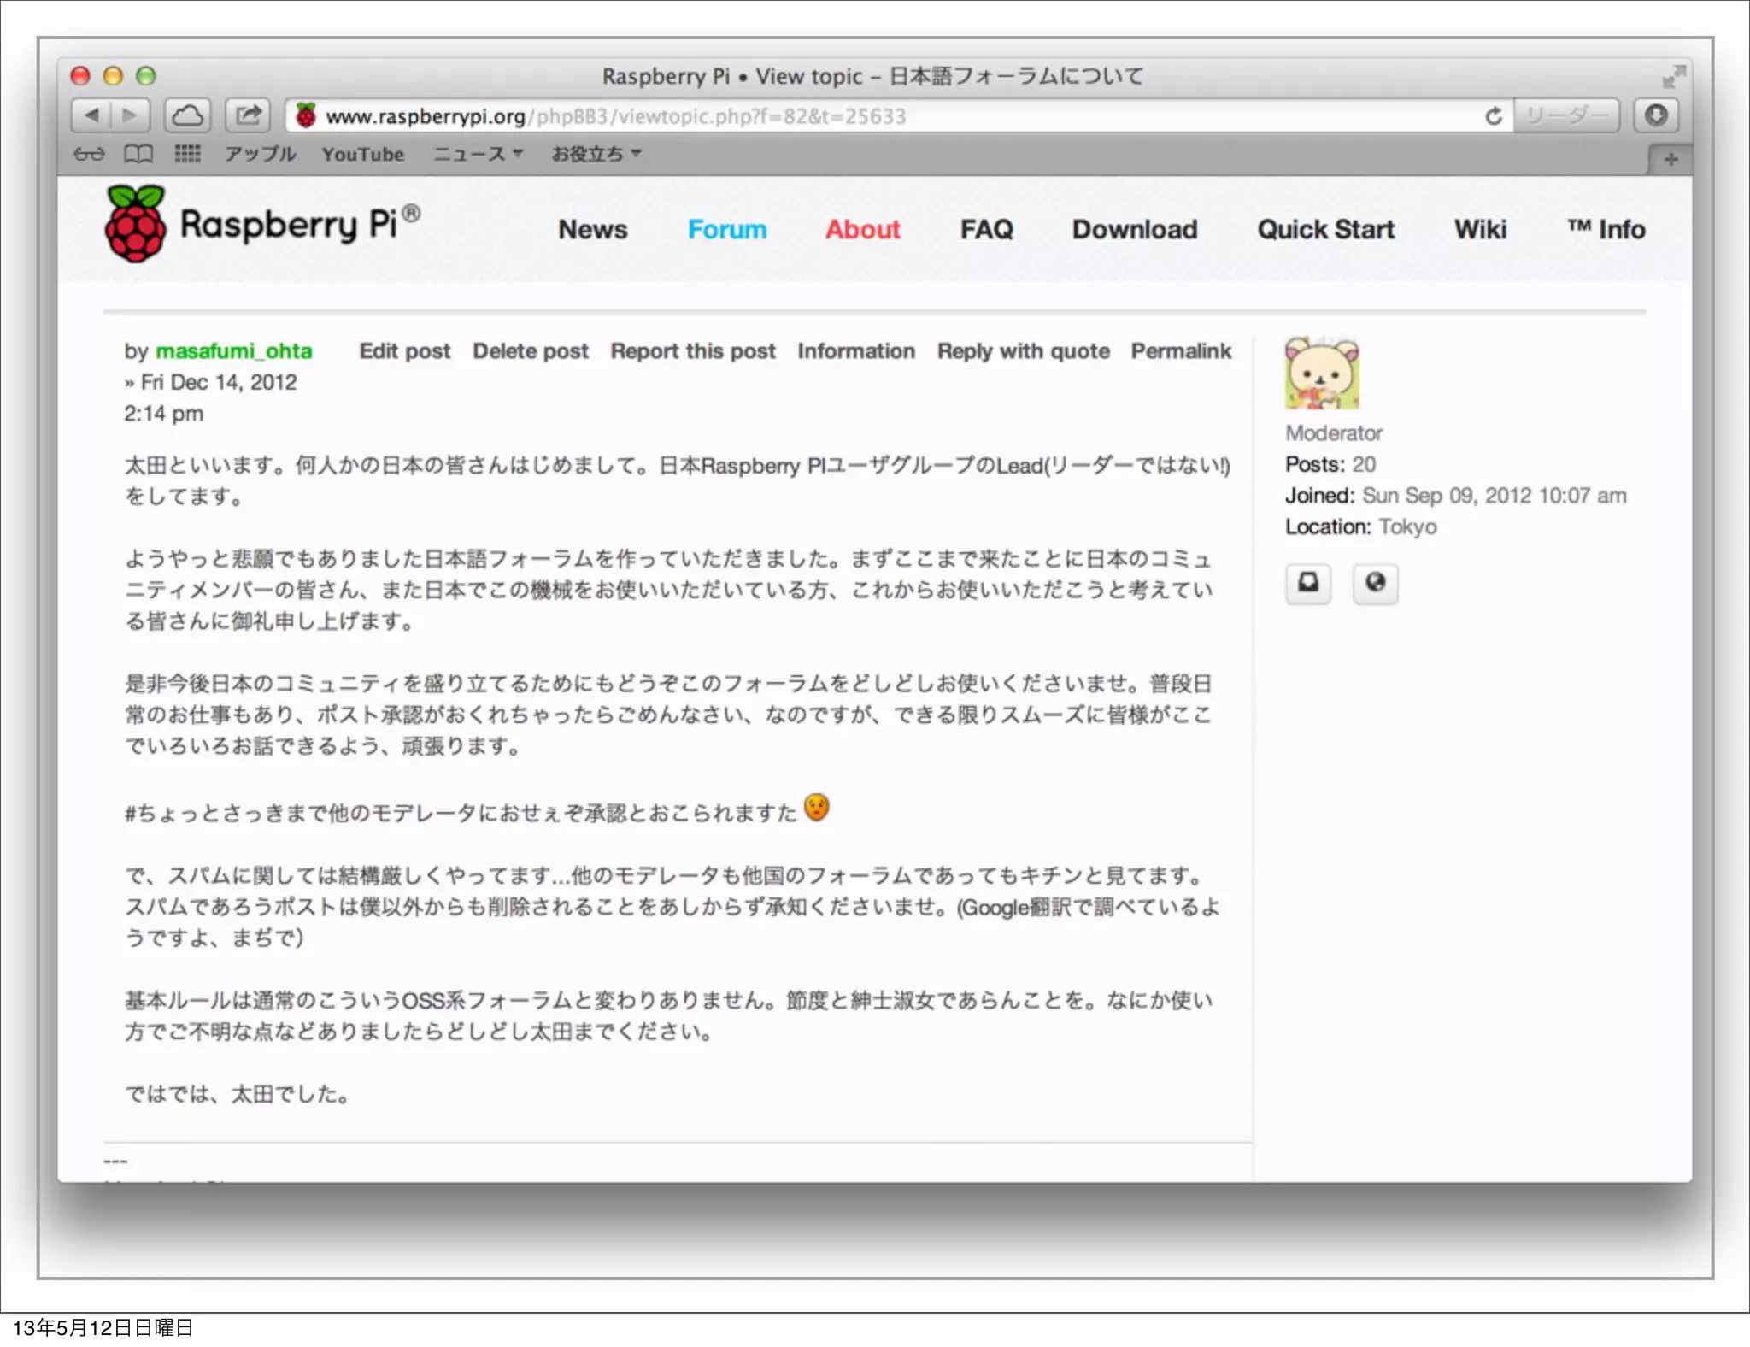Click the masafumi_ohta username link

tap(233, 351)
